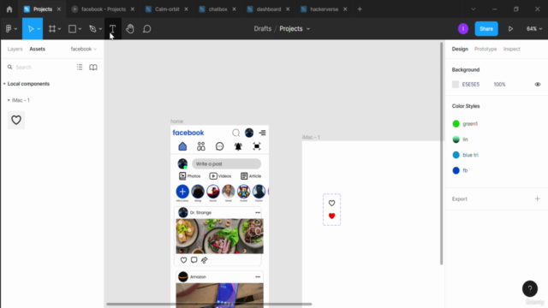
Task: Open the Pen tool dropdown arrow
Action: [x=100, y=29]
